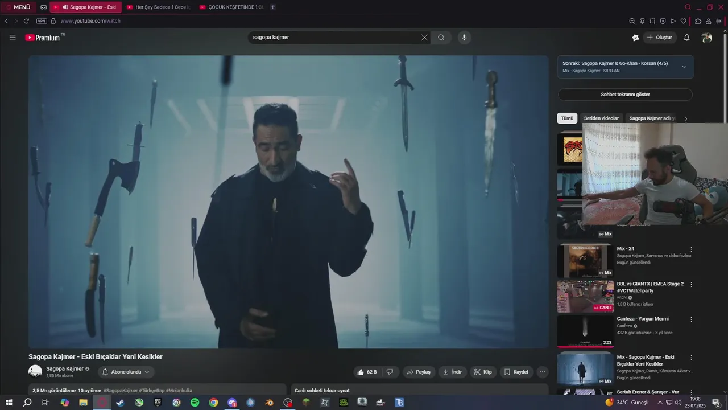
Task: Add page to bookmarks with heart icon
Action: coord(683,21)
